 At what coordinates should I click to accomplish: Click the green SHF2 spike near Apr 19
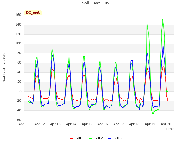[147, 24]
